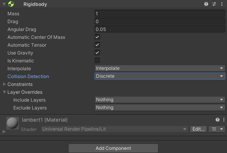Click the Layer Overrides label text
227x153 pixels.
click(25, 92)
